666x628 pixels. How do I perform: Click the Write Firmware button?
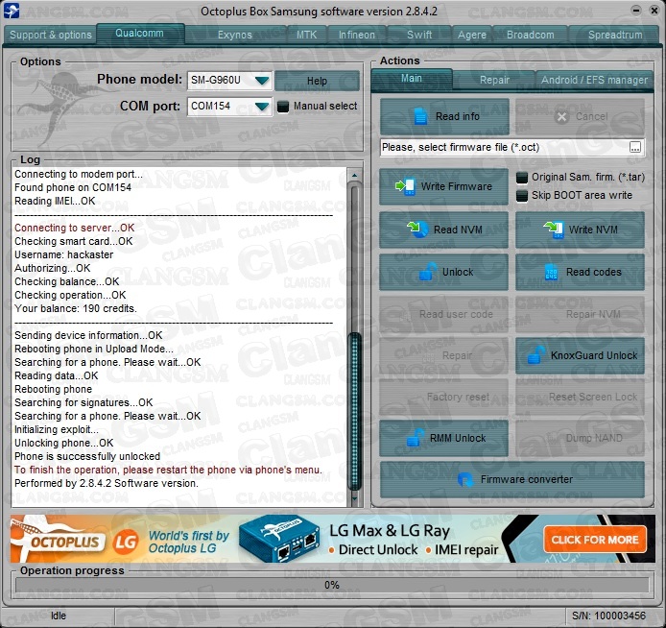tap(444, 186)
